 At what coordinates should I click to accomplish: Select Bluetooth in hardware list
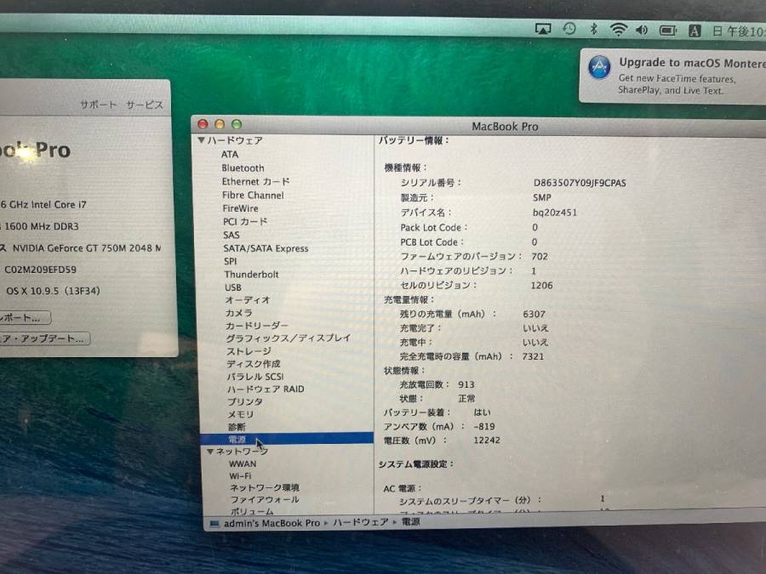click(x=243, y=168)
